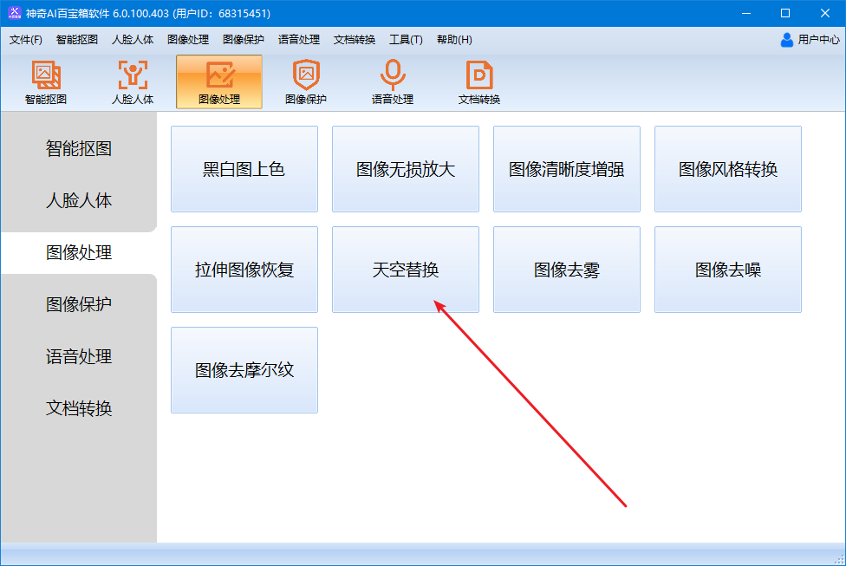This screenshot has width=846, height=566.
Task: Open the 黑白图上色 function
Action: tap(244, 169)
